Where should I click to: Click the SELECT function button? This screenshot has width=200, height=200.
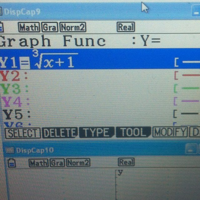point(22,133)
